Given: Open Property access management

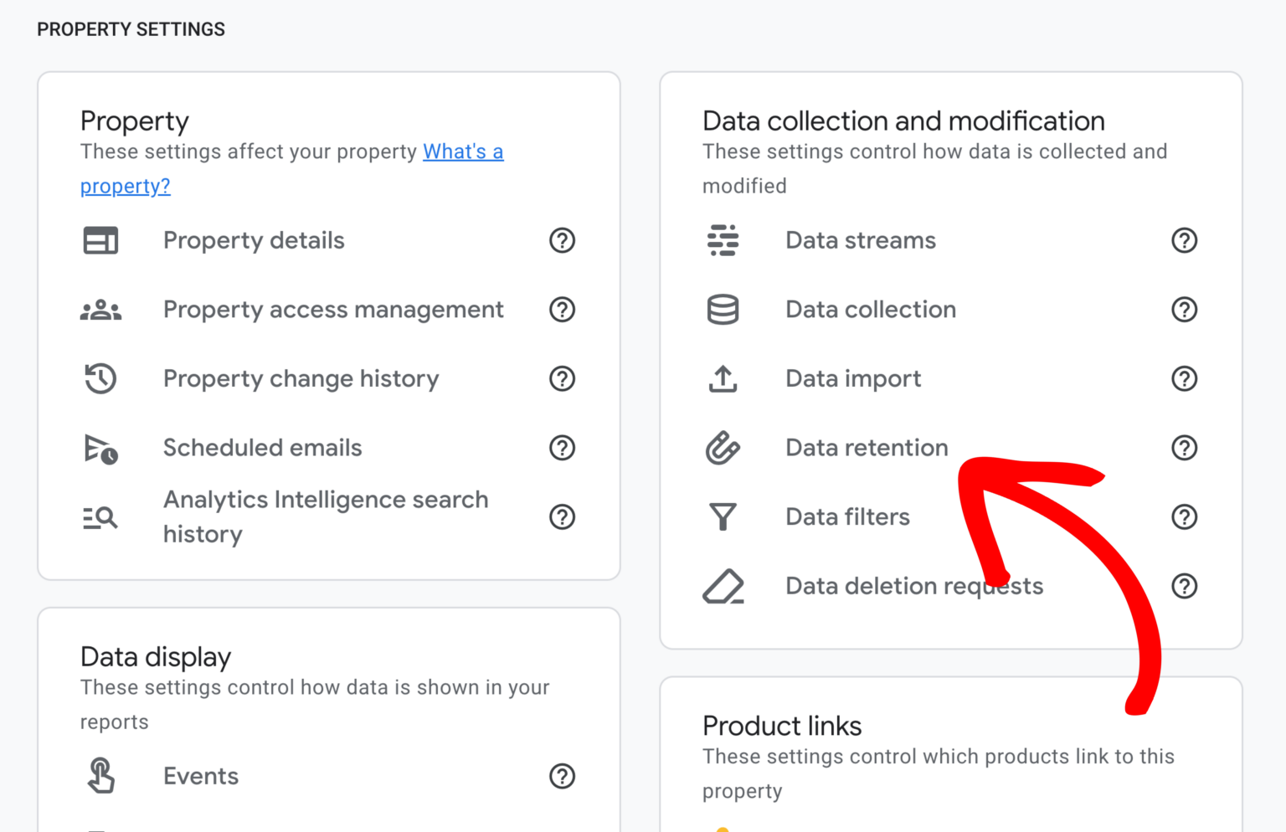Looking at the screenshot, I should 332,310.
